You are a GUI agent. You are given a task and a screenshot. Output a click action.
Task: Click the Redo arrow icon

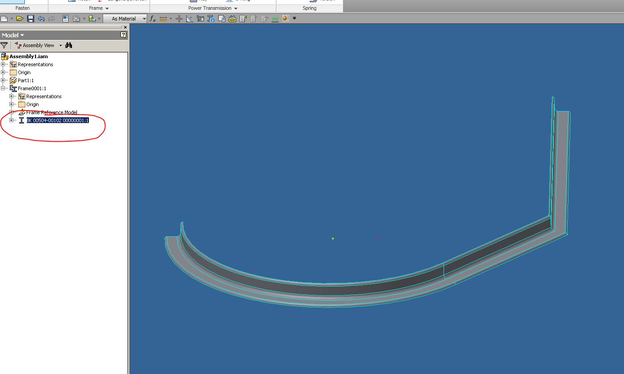52,18
